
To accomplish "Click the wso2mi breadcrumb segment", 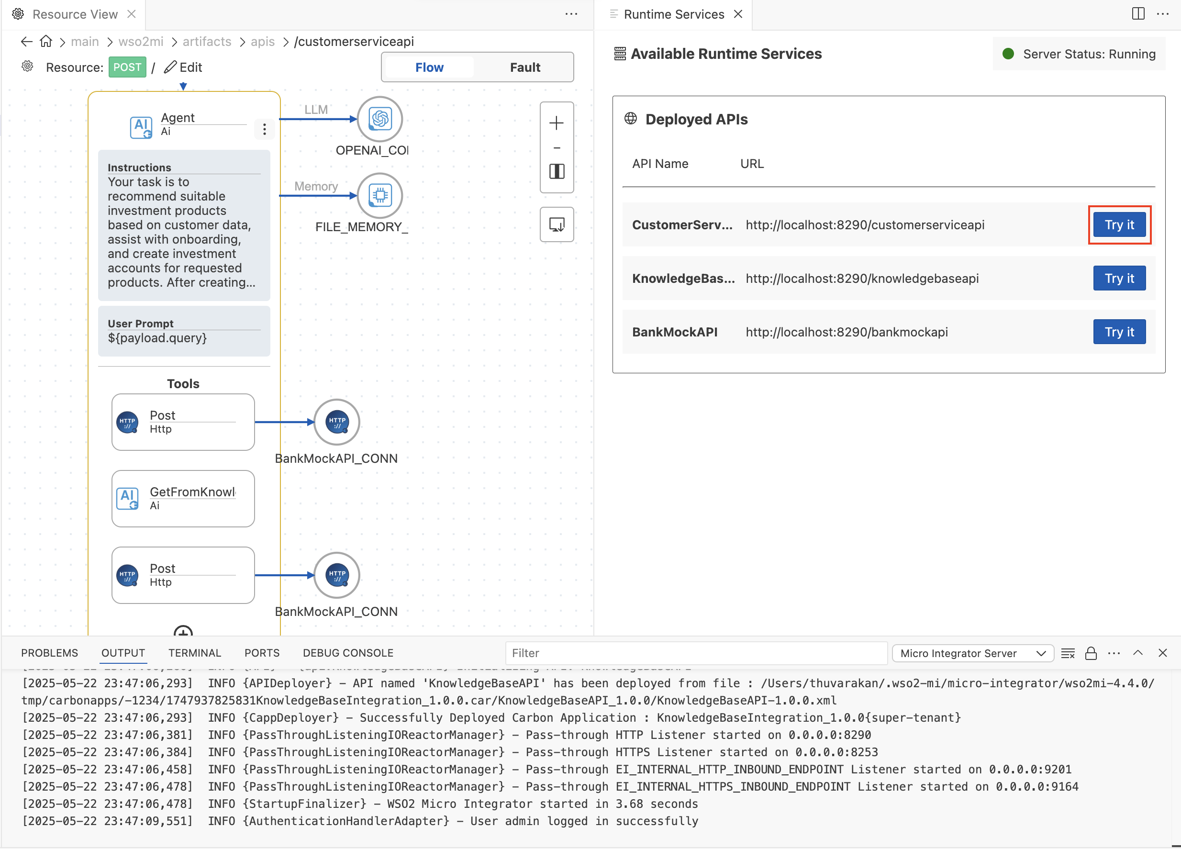I will point(141,41).
